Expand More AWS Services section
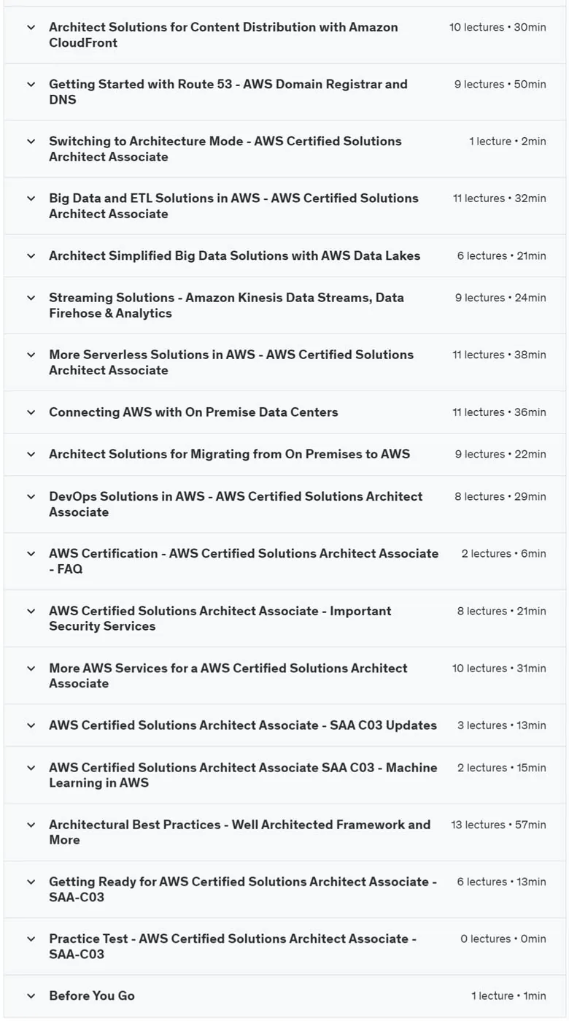This screenshot has height=1021, width=569. point(284,676)
